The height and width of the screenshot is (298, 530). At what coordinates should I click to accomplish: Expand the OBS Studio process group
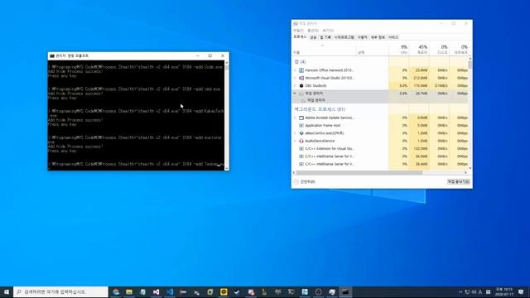click(x=295, y=86)
